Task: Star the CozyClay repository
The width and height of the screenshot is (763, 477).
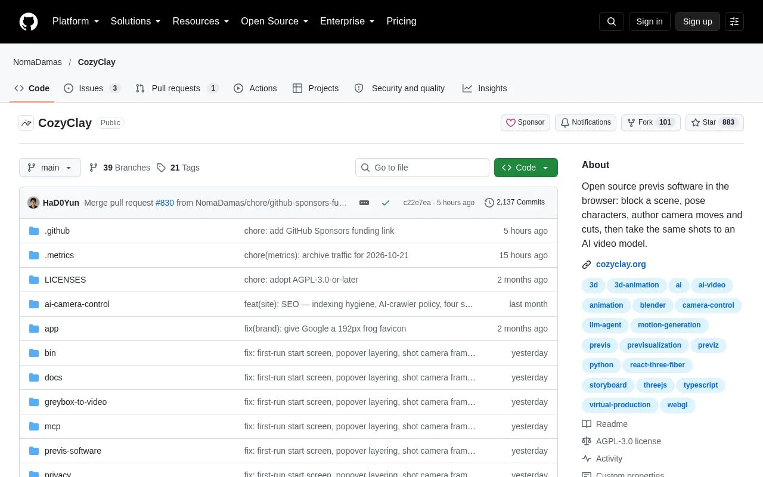Action: tap(715, 123)
